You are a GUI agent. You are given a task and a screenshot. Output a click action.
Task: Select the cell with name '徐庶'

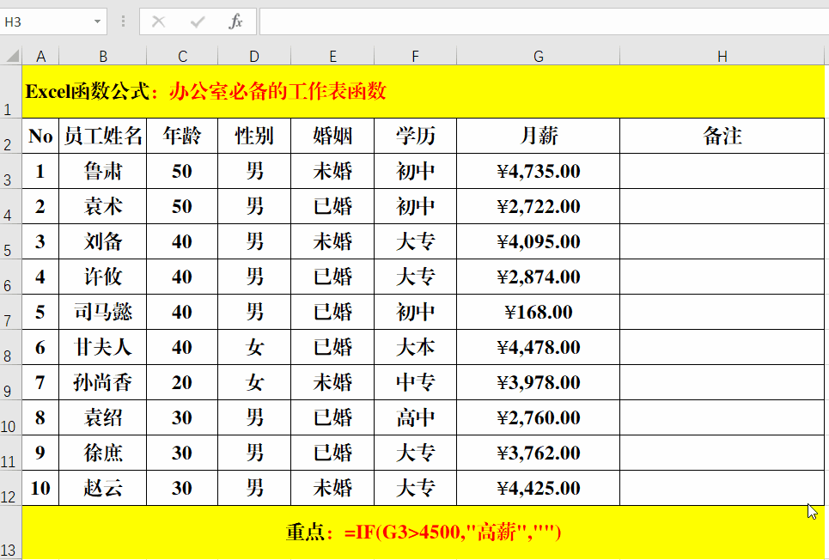tap(102, 453)
